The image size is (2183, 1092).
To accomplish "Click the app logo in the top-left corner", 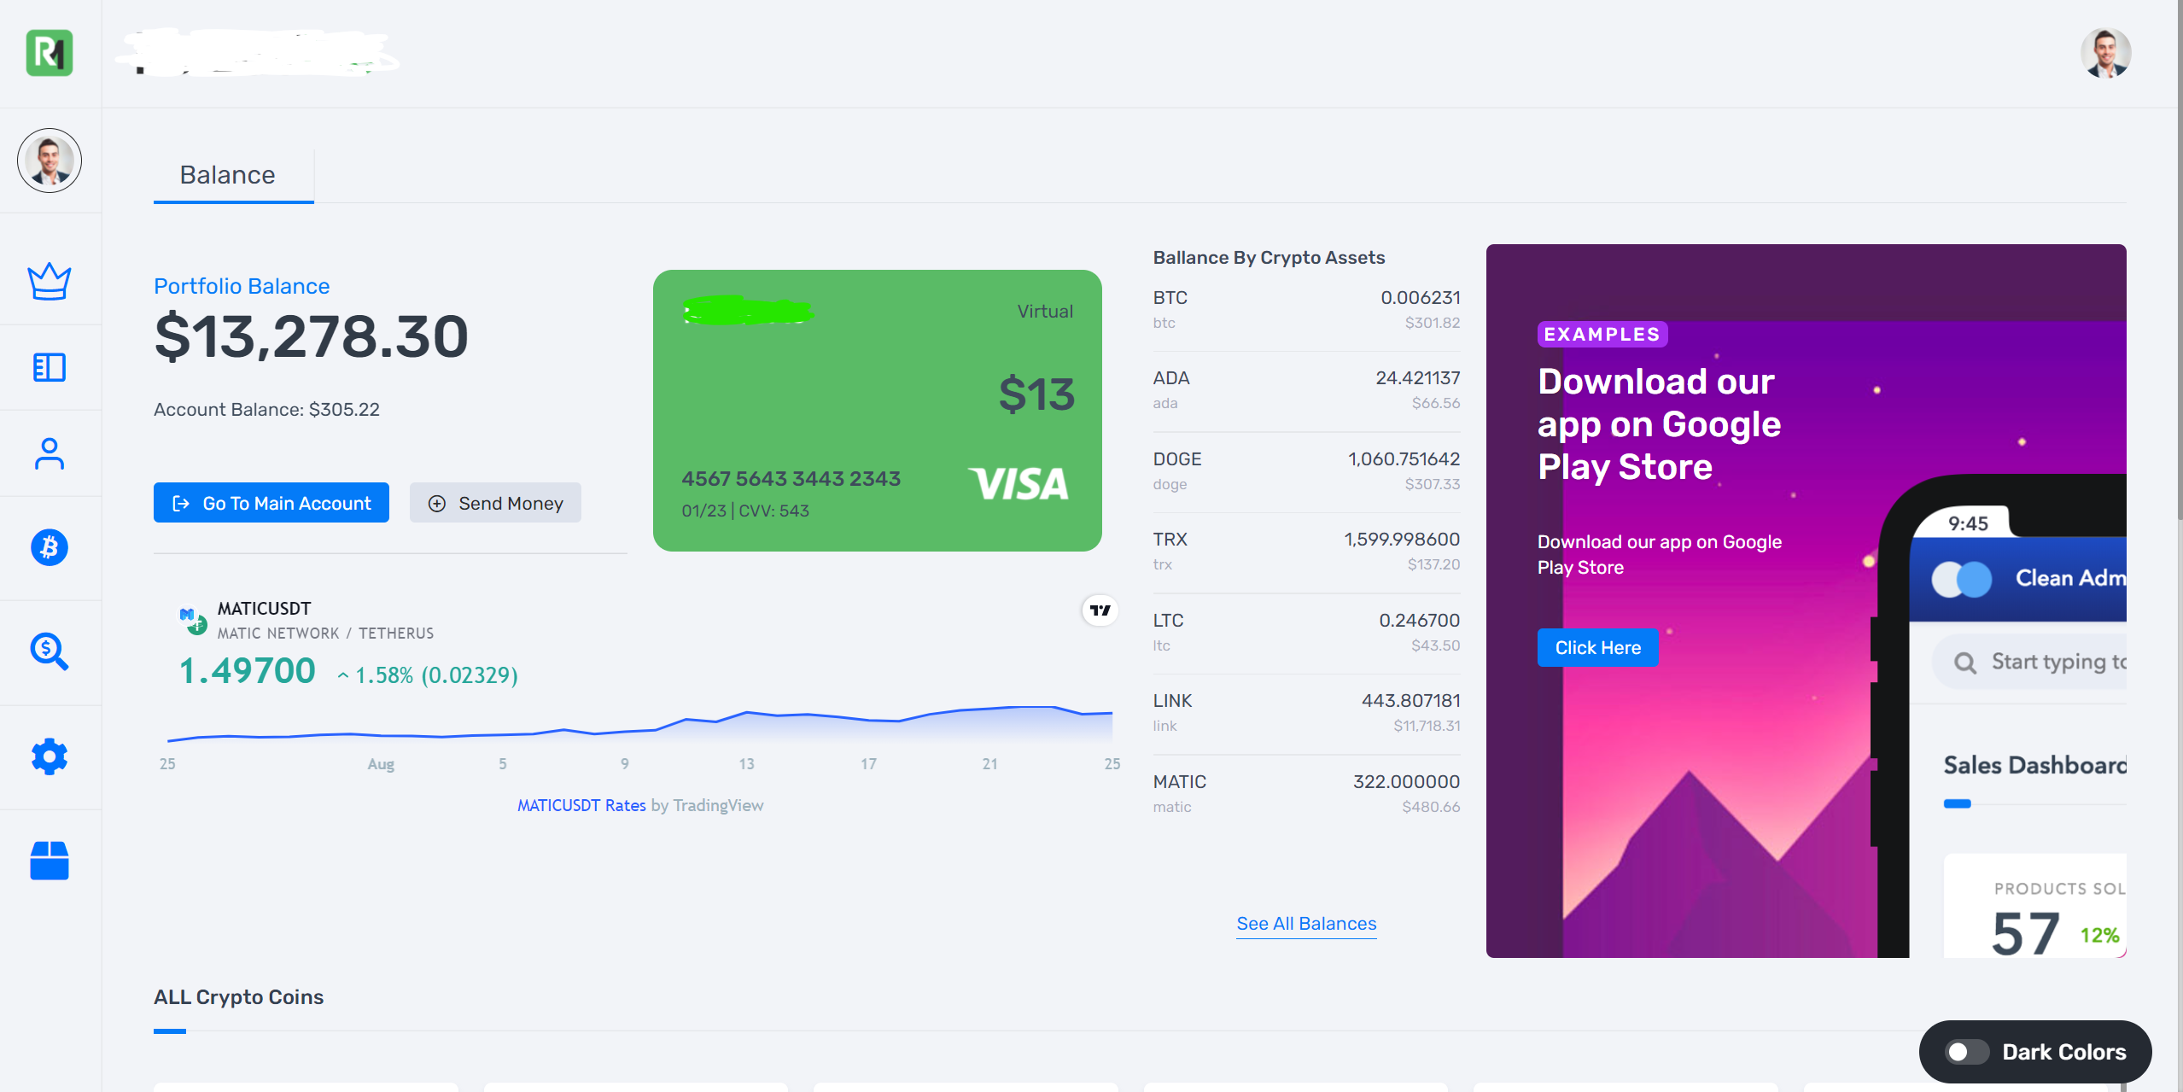I will click(50, 53).
